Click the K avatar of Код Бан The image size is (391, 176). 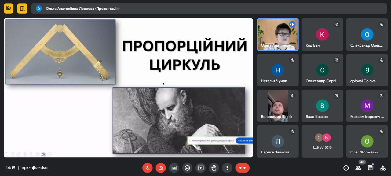(x=322, y=34)
